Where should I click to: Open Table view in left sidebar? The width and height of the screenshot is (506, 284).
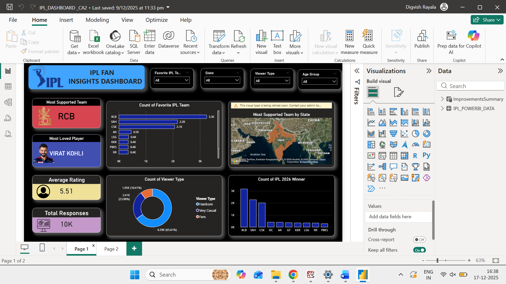pyautogui.click(x=8, y=87)
